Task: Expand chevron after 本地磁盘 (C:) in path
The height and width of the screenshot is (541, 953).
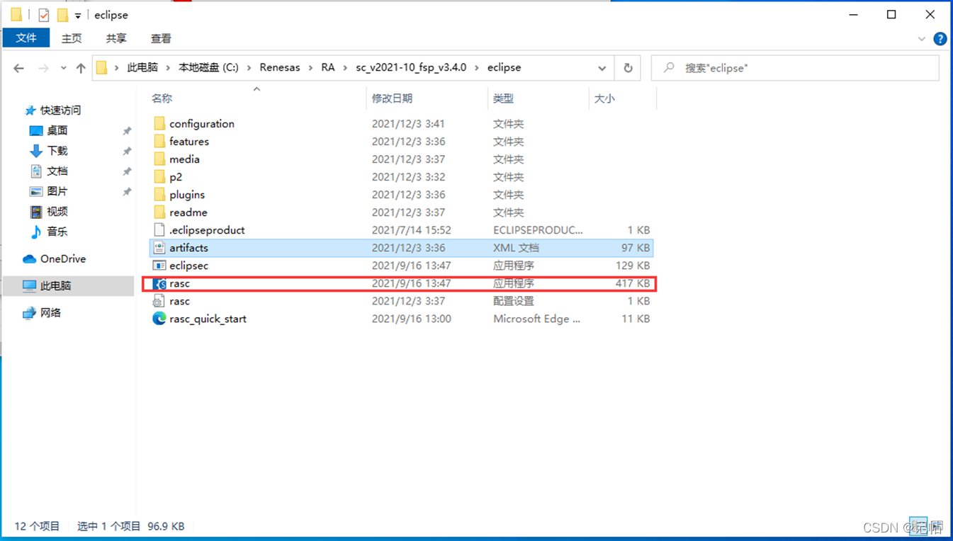Action: coord(249,68)
